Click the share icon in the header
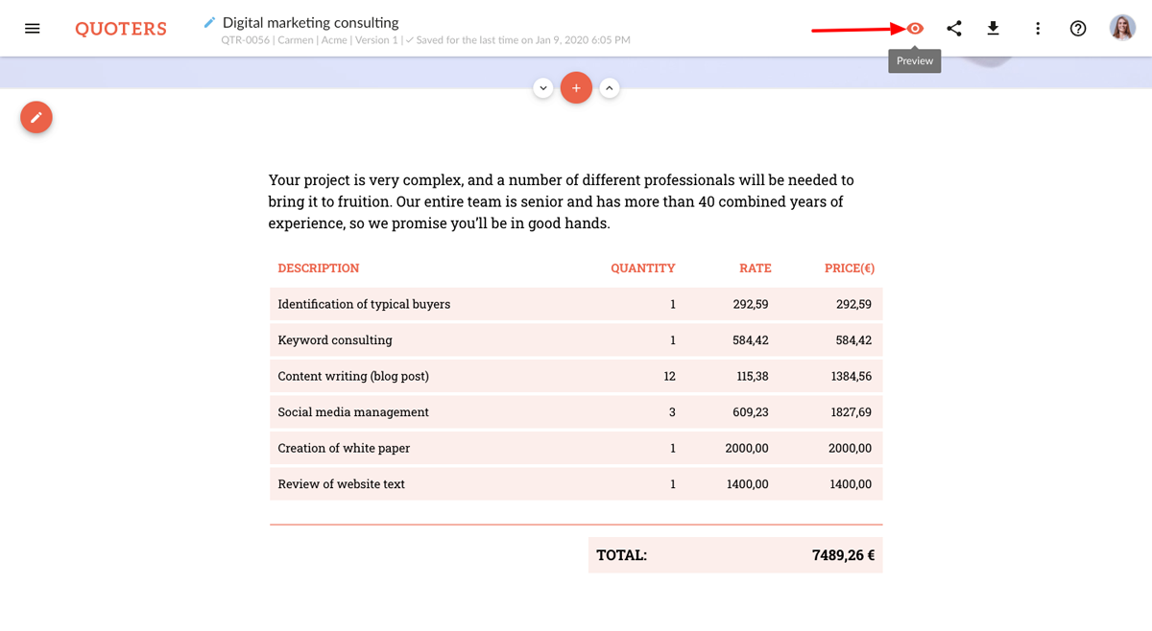Screen dimensions: 1152x631 (x=953, y=29)
